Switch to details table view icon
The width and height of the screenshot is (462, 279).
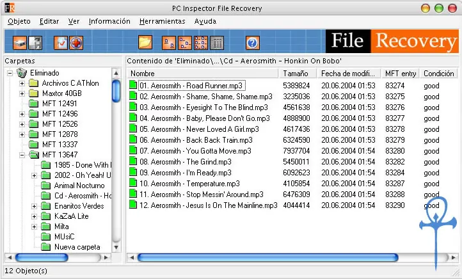point(217,43)
